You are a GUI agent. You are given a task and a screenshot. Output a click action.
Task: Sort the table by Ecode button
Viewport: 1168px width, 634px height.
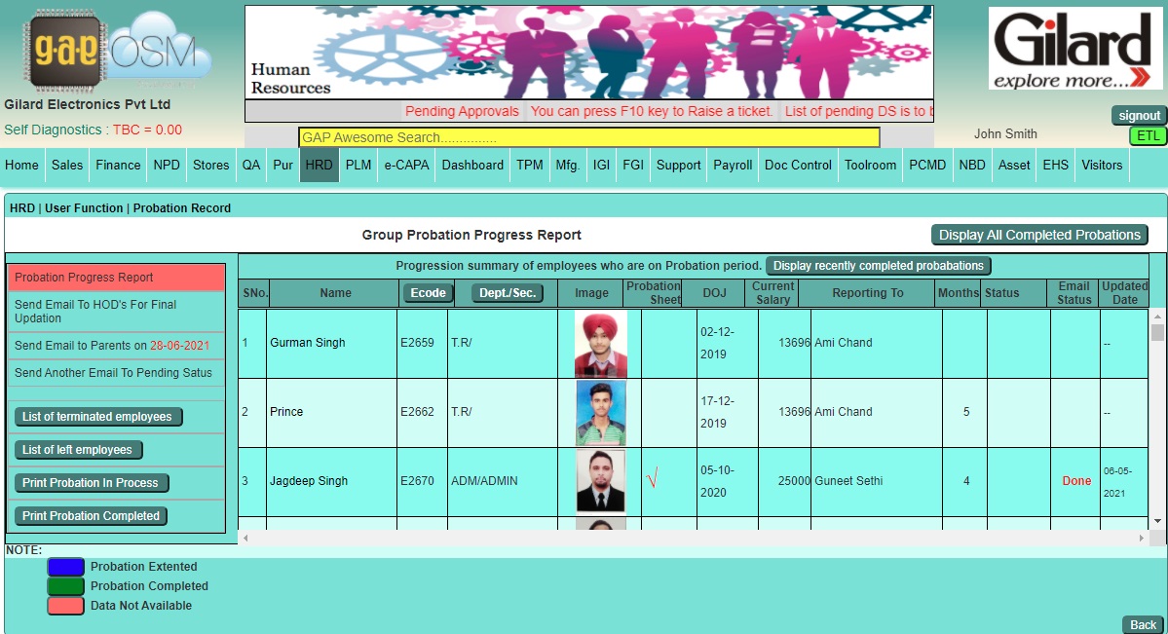click(428, 293)
